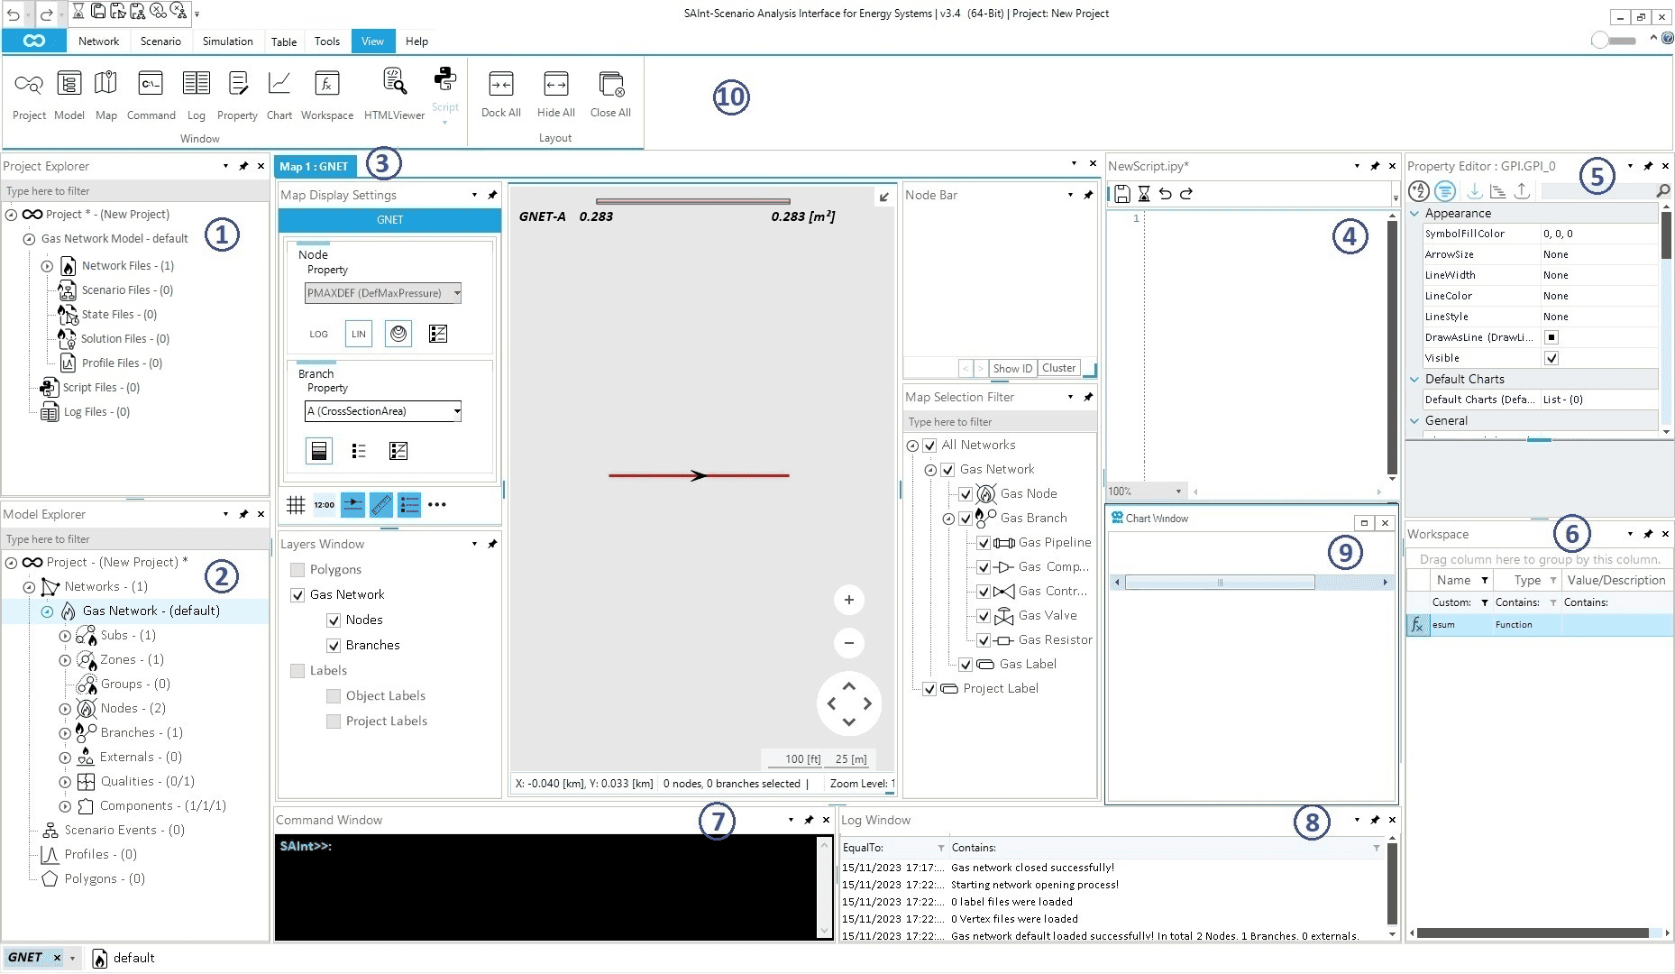Toggle the Visible checkbox in Property Editor
The height and width of the screenshot is (974, 1675).
point(1552,358)
